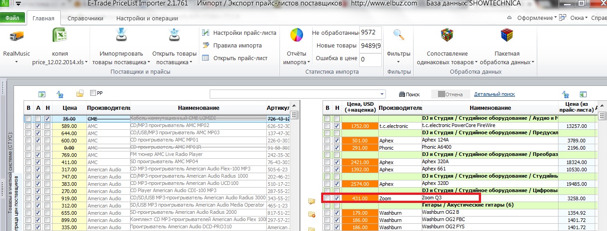
Task: Uncheck H checkbox for the Zoom Q3 row
Action: point(337,198)
